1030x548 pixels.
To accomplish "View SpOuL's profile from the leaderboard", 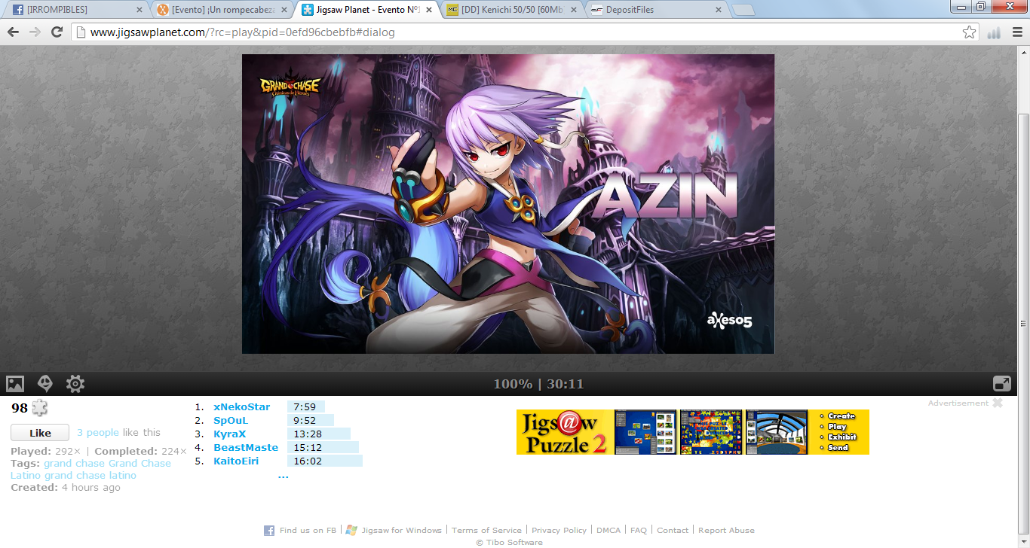I will pyautogui.click(x=231, y=421).
